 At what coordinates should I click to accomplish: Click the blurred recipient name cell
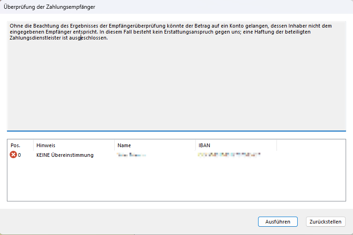point(131,155)
